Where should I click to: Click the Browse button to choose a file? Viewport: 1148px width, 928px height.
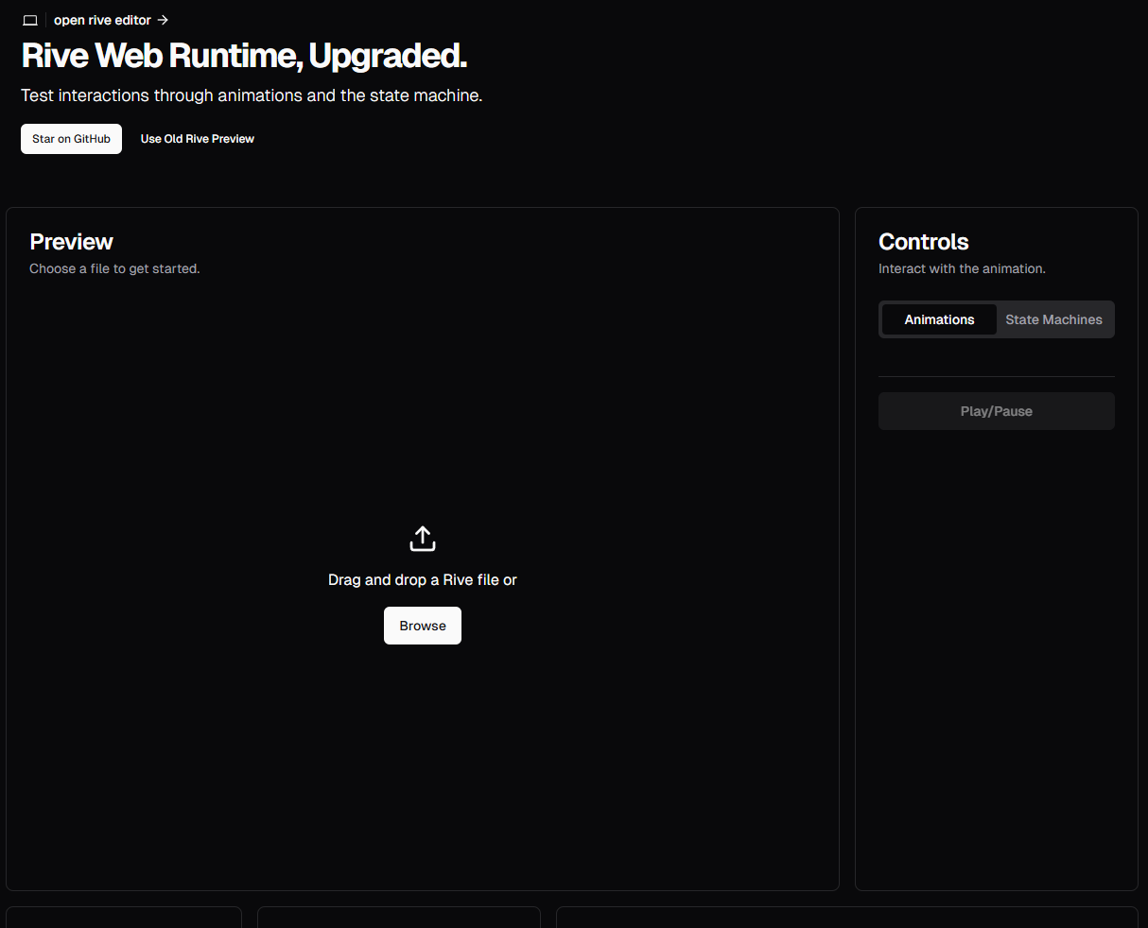(423, 626)
